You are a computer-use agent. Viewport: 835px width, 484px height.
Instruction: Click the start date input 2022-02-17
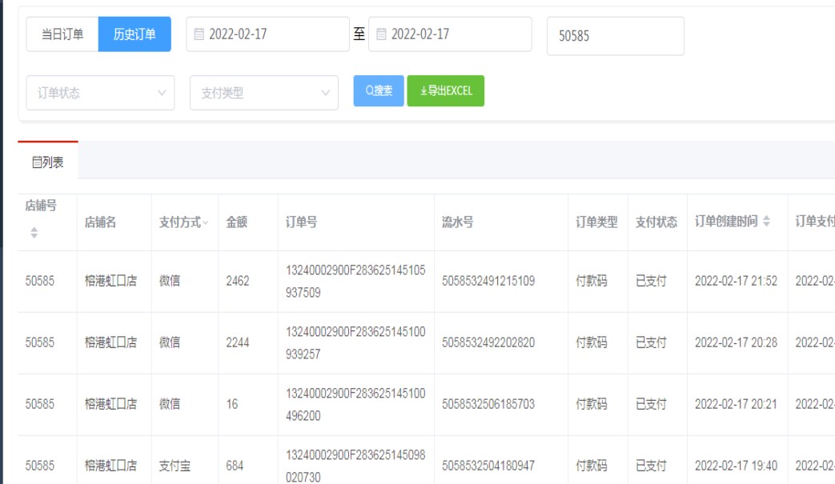(272, 34)
